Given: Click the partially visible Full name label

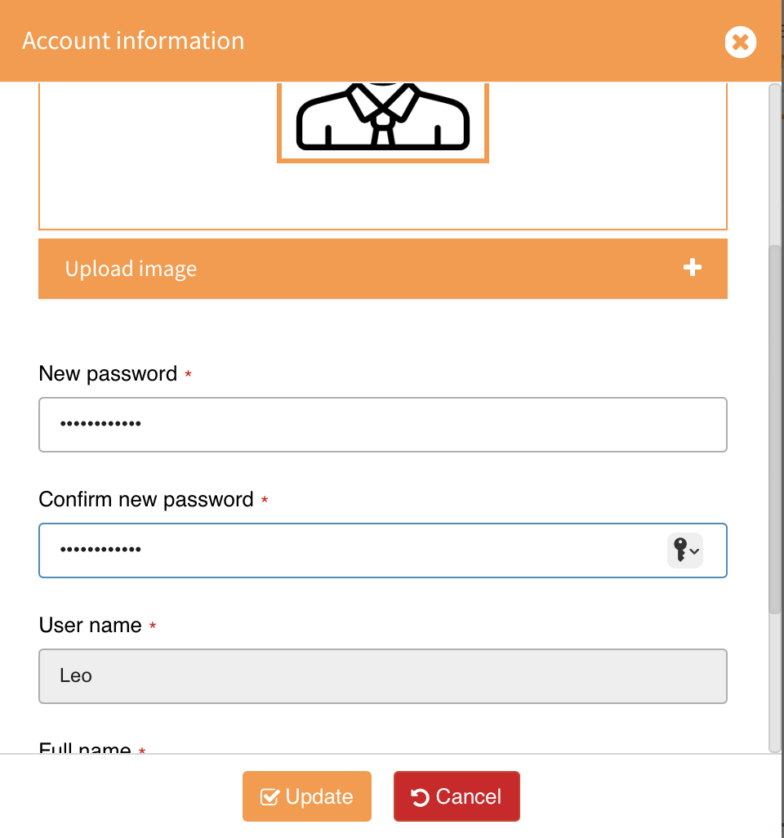Looking at the screenshot, I should (x=85, y=748).
